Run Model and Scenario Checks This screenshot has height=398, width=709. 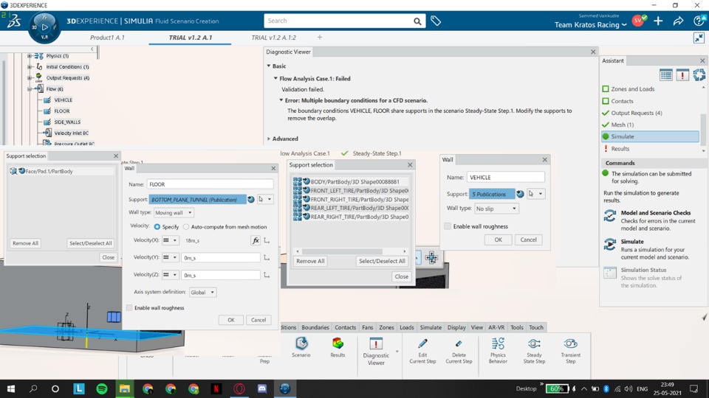[609, 216]
